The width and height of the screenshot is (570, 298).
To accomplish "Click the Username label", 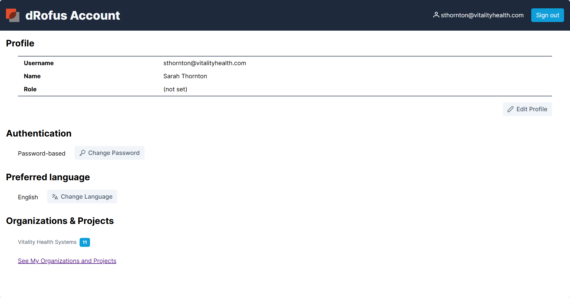I will 39,63.
